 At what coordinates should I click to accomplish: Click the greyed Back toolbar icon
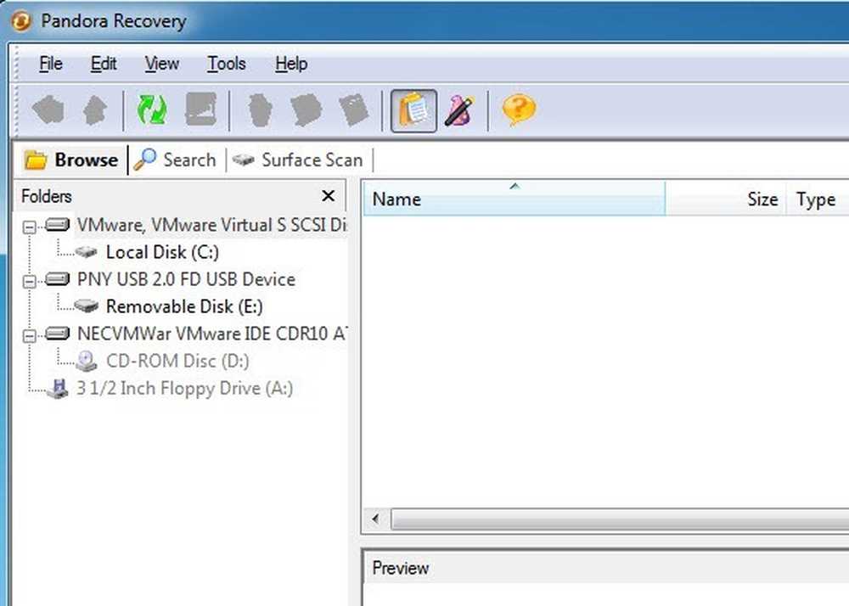[48, 109]
